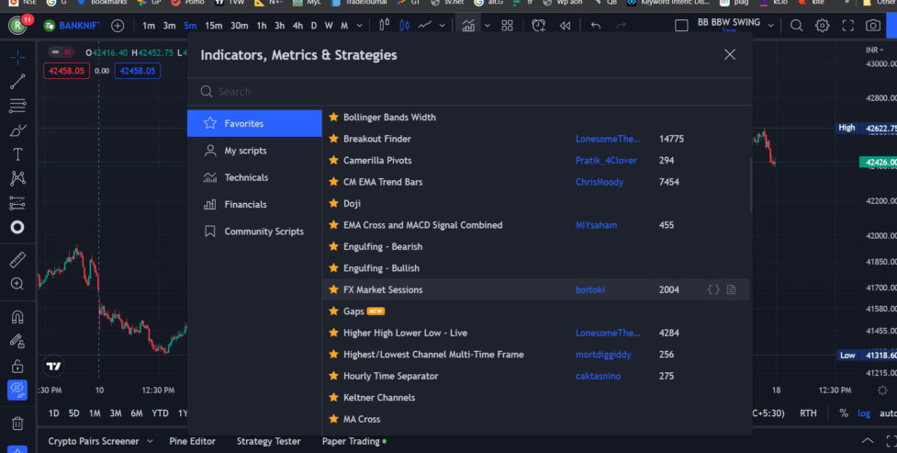Unfavorite the Breakout Finder star
Viewport: 897px width, 453px height.
coord(333,139)
